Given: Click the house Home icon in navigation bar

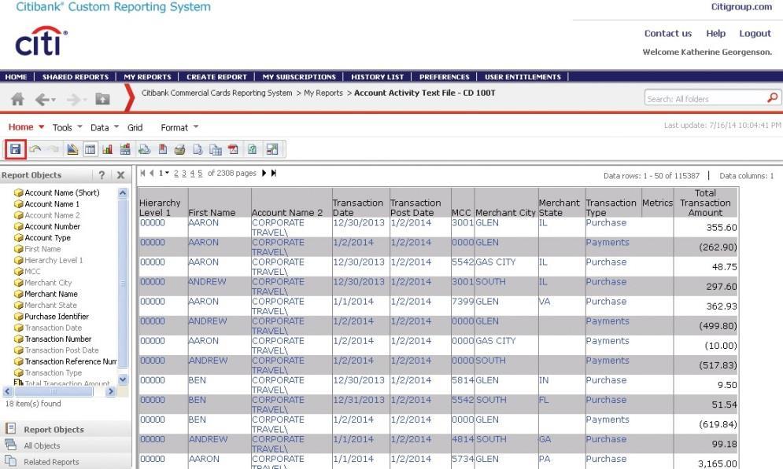Looking at the screenshot, I should (17, 99).
